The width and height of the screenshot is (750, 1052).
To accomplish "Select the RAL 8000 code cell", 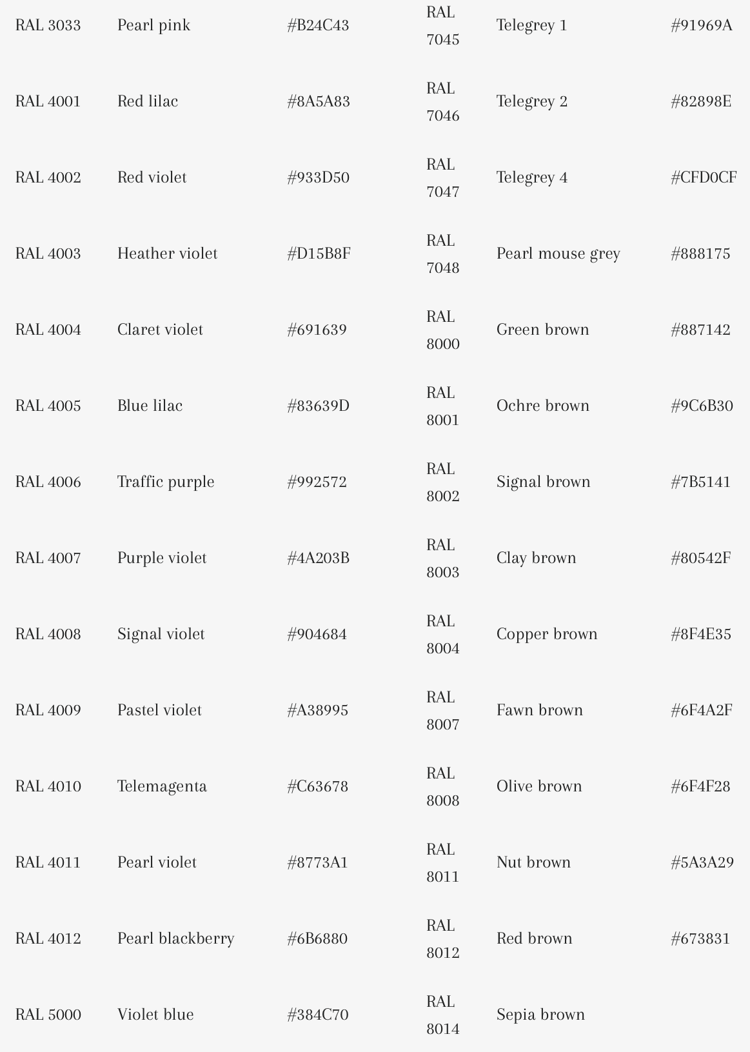I will (442, 330).
